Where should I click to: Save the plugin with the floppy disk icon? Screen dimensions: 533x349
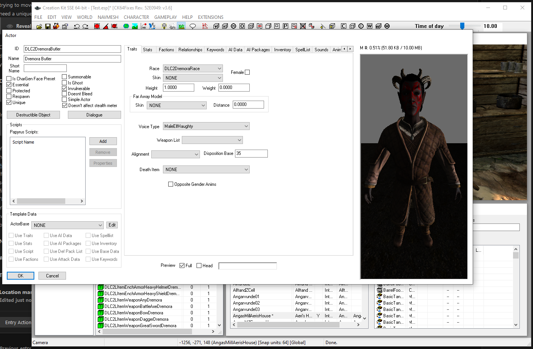(48, 26)
